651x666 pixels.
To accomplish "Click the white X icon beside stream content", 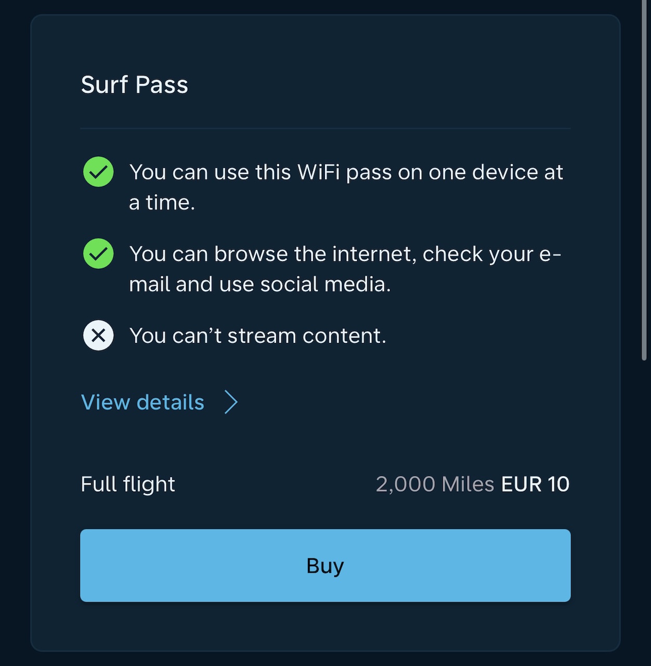I will [x=98, y=336].
